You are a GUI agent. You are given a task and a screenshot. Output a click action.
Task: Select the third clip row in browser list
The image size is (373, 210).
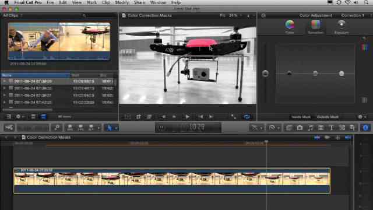click(x=58, y=95)
